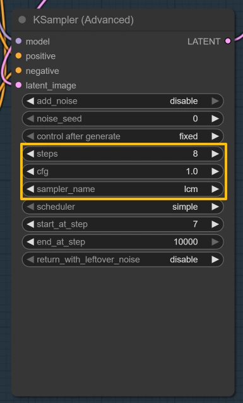
Task: Click the end_at_step 10000 value field
Action: coord(123,242)
